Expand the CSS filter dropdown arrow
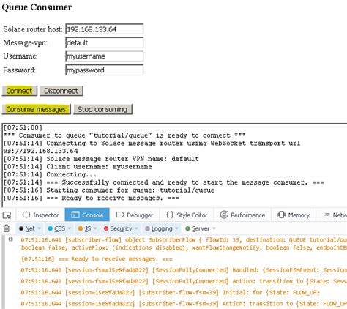This screenshot has height=309, width=347. (x=70, y=228)
